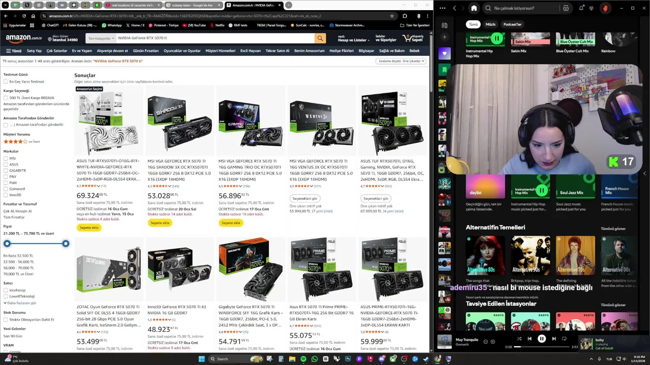Click Tümünü göster beside Alternatifin Temelleri

tap(613, 229)
